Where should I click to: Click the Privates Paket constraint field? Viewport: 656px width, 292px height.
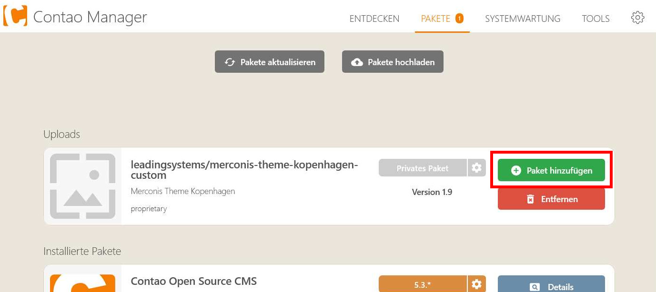(423, 168)
